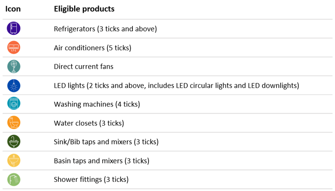335x191 pixels.
Task: Select 'Water closets (3 ticks)' text
Action: [89, 123]
